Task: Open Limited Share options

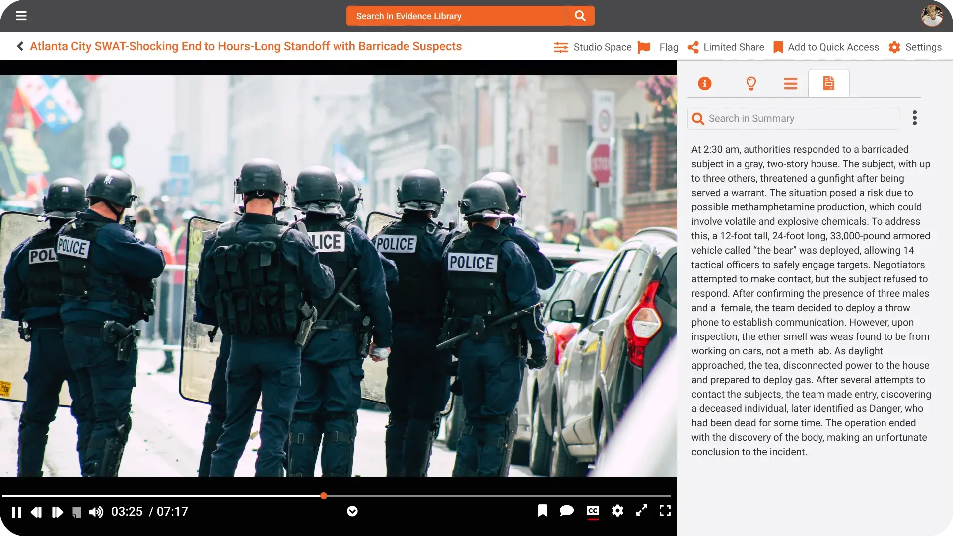Action: 726,47
